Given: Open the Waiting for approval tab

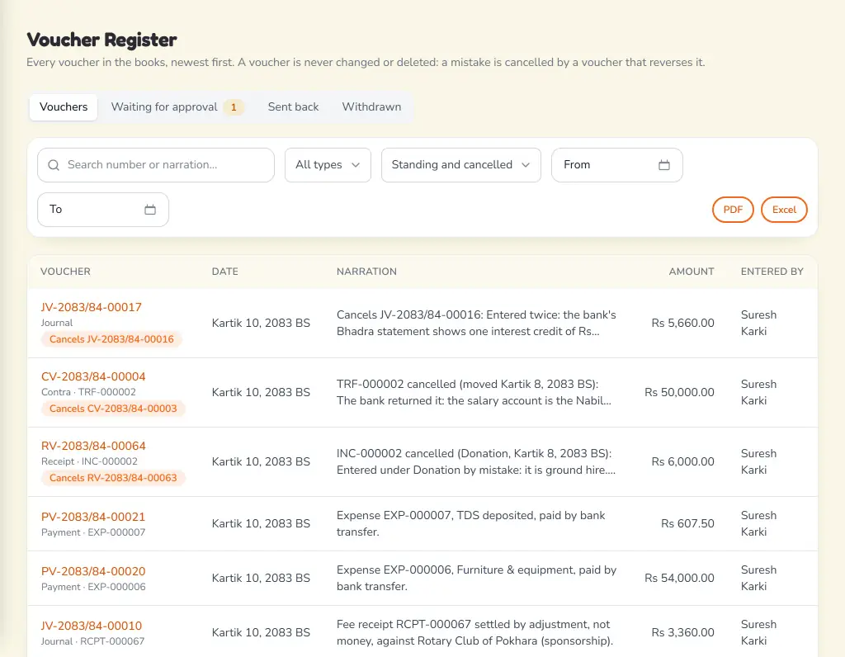Looking at the screenshot, I should tap(177, 106).
